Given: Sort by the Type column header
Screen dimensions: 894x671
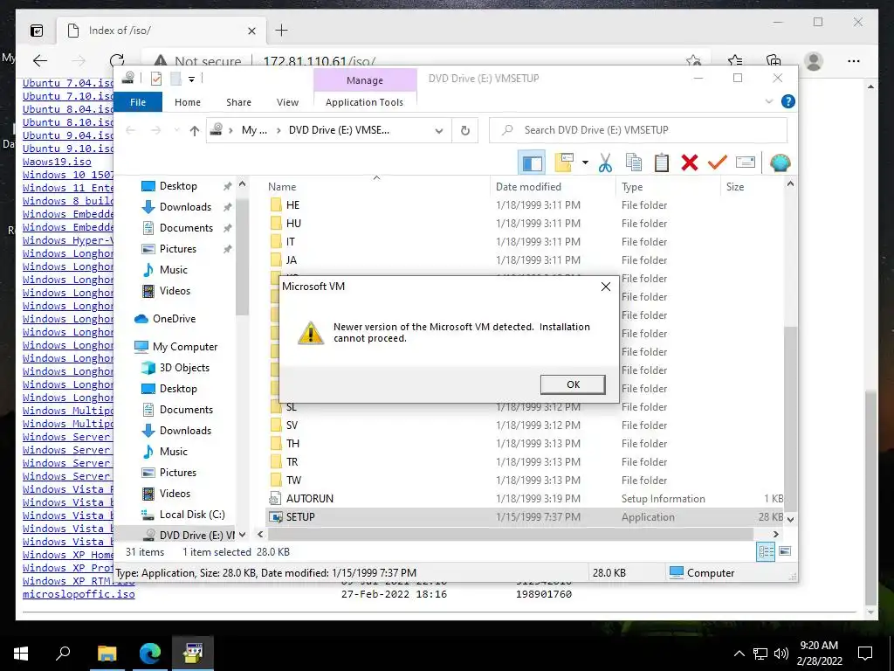Looking at the screenshot, I should pyautogui.click(x=632, y=187).
